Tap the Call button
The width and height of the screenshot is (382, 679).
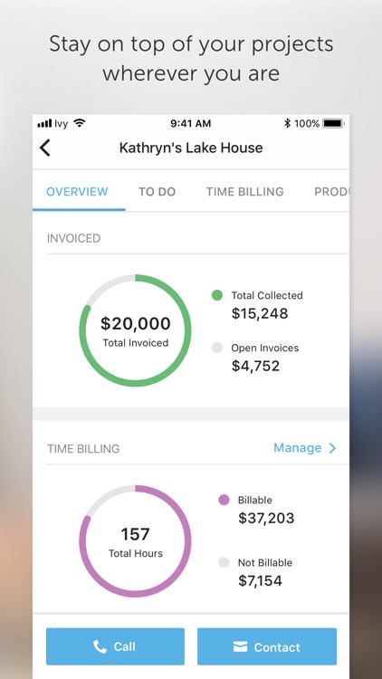coord(115,646)
